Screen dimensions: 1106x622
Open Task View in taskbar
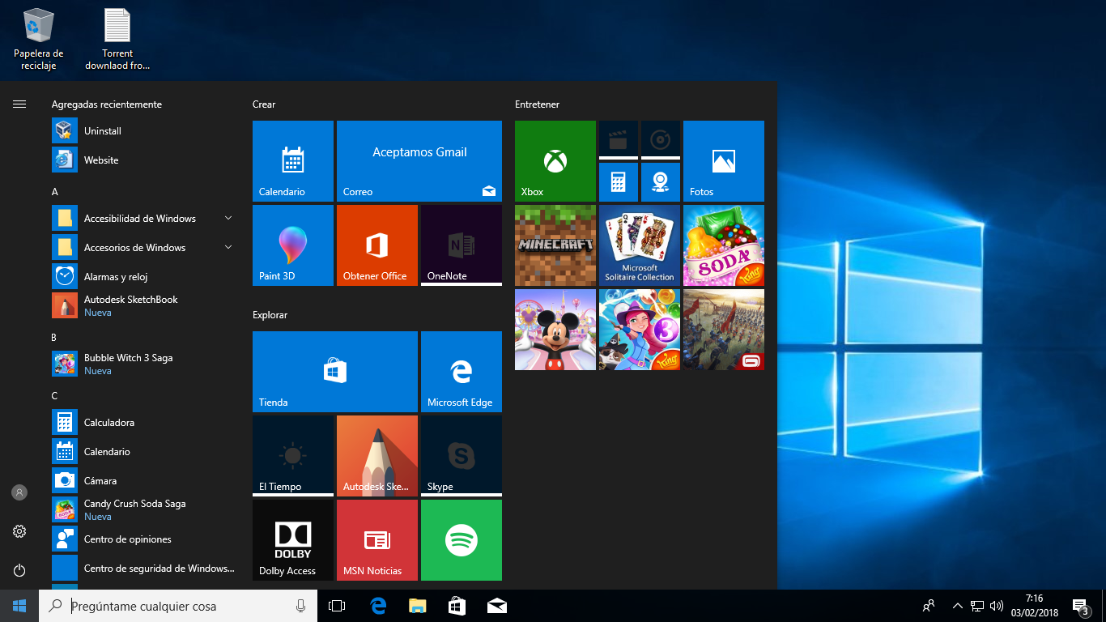[x=337, y=606]
